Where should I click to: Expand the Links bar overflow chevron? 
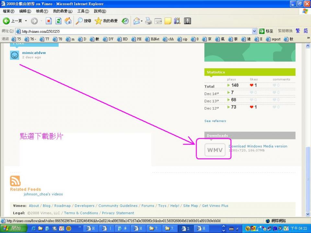(308, 38)
